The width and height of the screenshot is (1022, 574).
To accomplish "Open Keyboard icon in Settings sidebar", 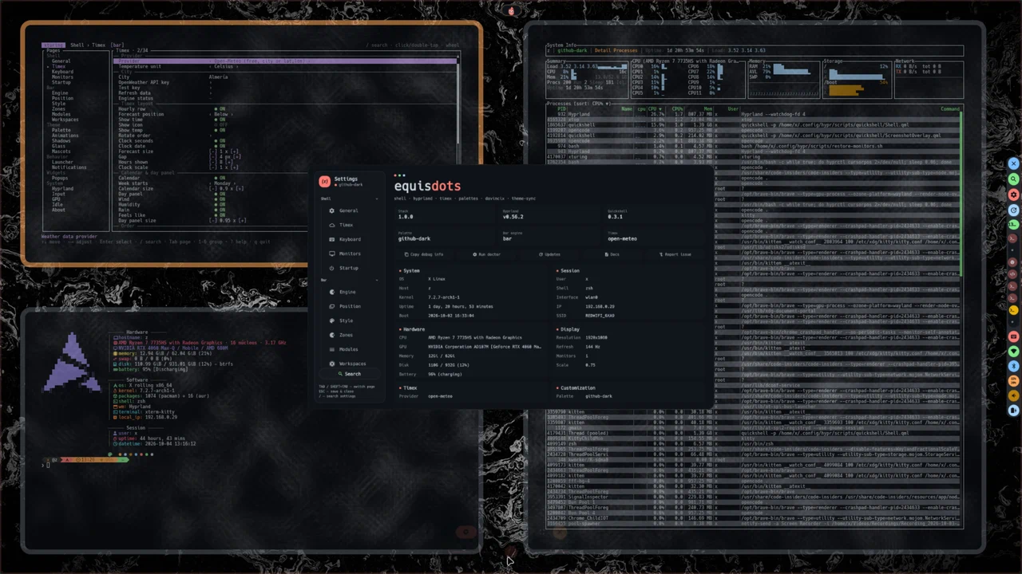I will click(x=332, y=239).
